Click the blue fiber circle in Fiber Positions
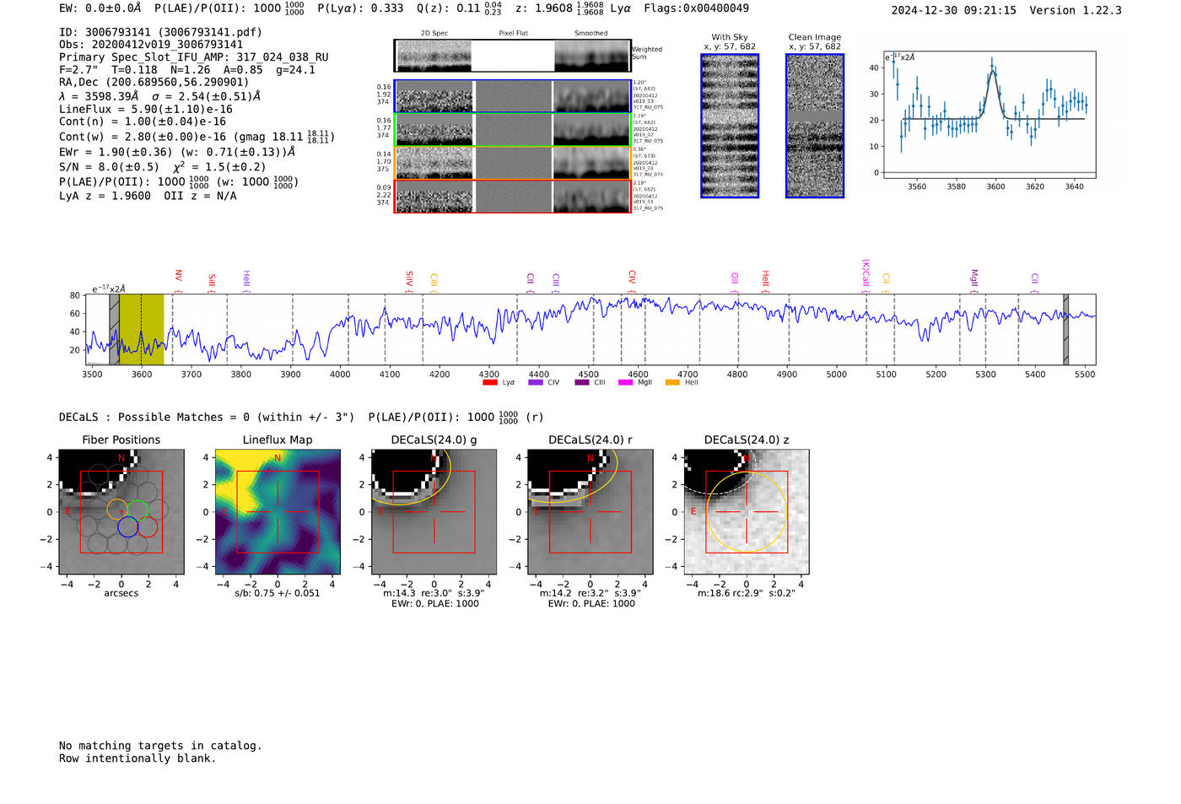 tap(128, 526)
